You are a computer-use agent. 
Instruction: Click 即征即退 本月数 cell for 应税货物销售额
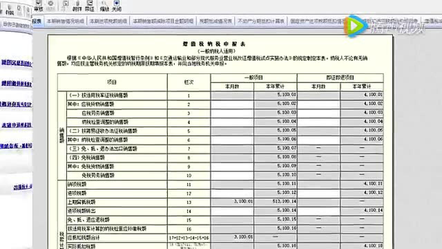[318, 104]
